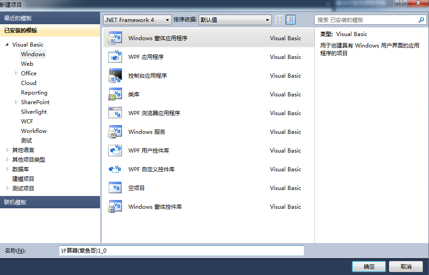429x275 pixels.
Task: Select the Silverlight category
Action: coord(34,111)
